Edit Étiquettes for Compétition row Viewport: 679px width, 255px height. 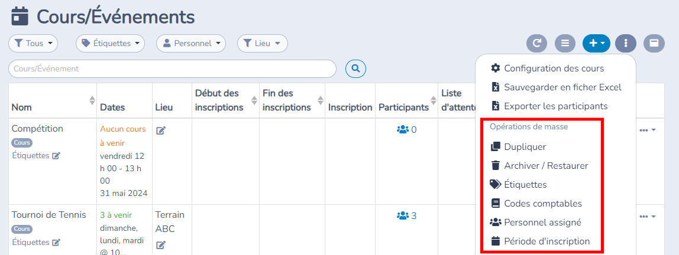click(x=56, y=156)
